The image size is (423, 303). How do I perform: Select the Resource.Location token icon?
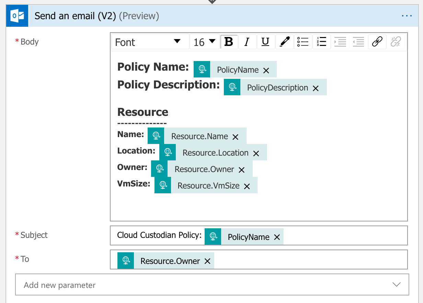168,152
